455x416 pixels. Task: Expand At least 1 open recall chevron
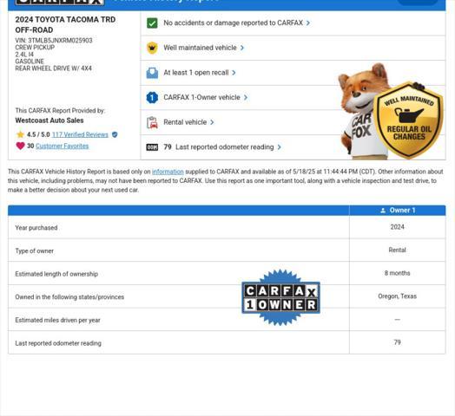[234, 73]
